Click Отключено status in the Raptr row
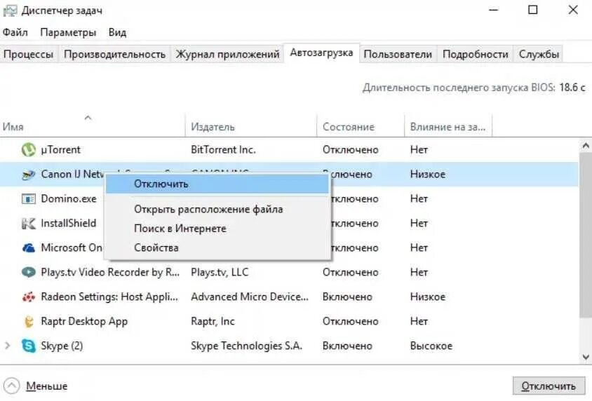The height and width of the screenshot is (401, 592). point(351,321)
